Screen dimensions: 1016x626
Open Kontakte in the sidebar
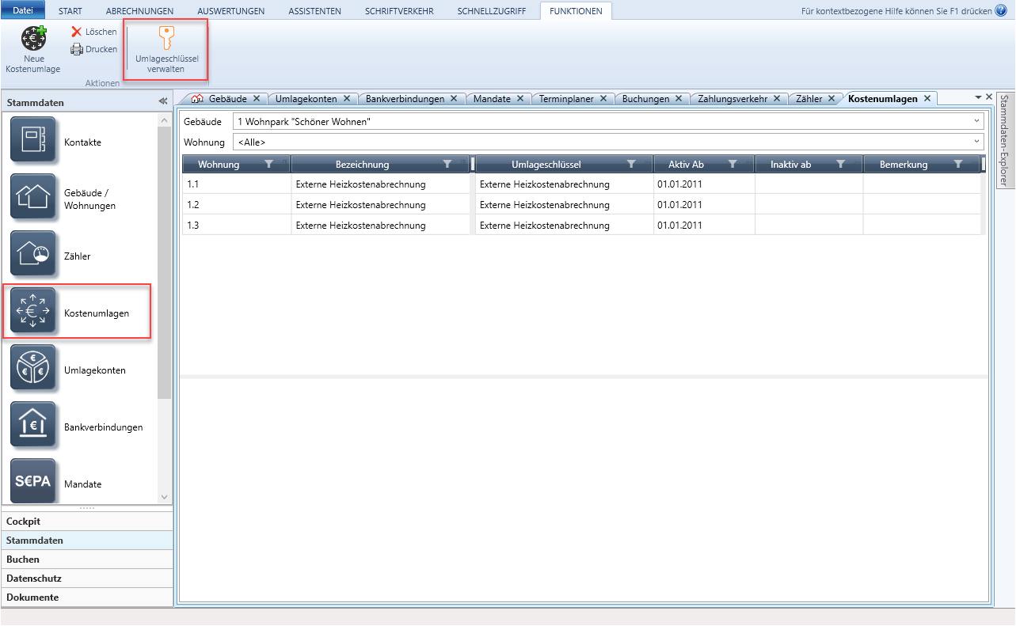pos(33,142)
